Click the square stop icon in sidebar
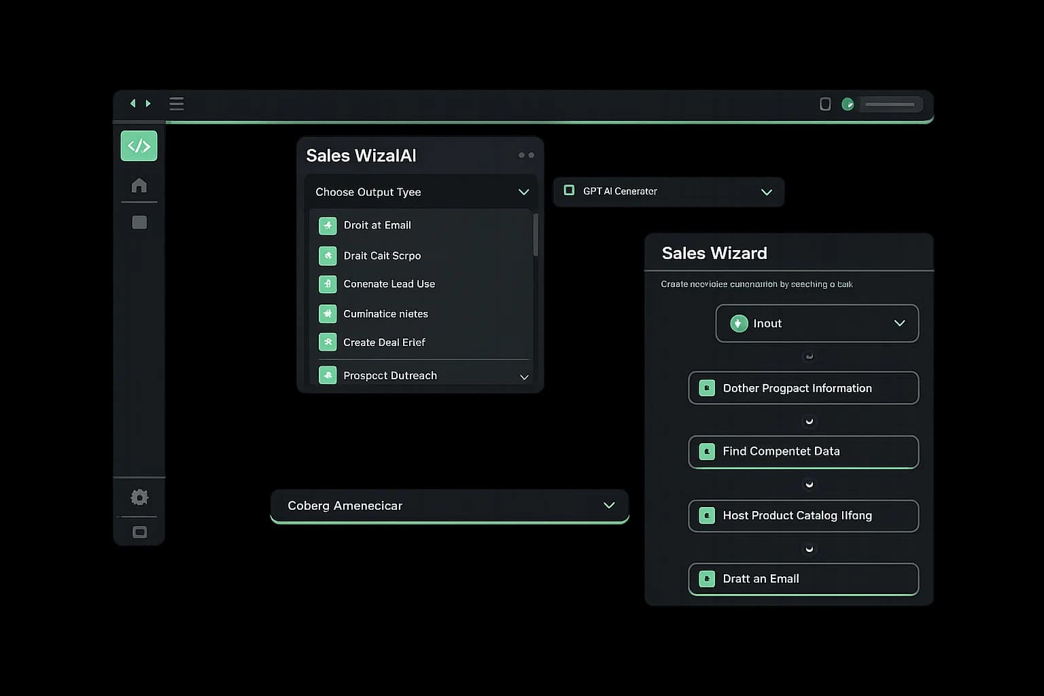Viewport: 1044px width, 696px height. coord(139,222)
